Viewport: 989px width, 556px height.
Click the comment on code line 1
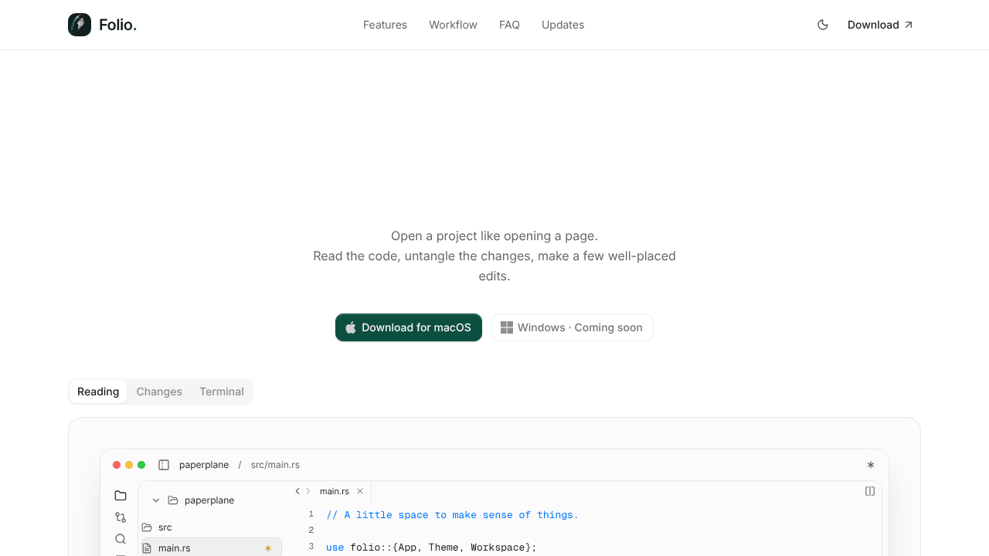click(x=452, y=515)
